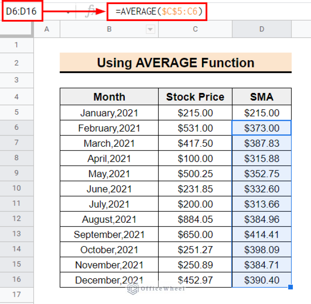This screenshot has height=304, width=311.
Task: Click SMA value $332.60 cell
Action: [262, 188]
